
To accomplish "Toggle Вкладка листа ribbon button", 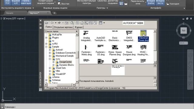I will (160, 2).
